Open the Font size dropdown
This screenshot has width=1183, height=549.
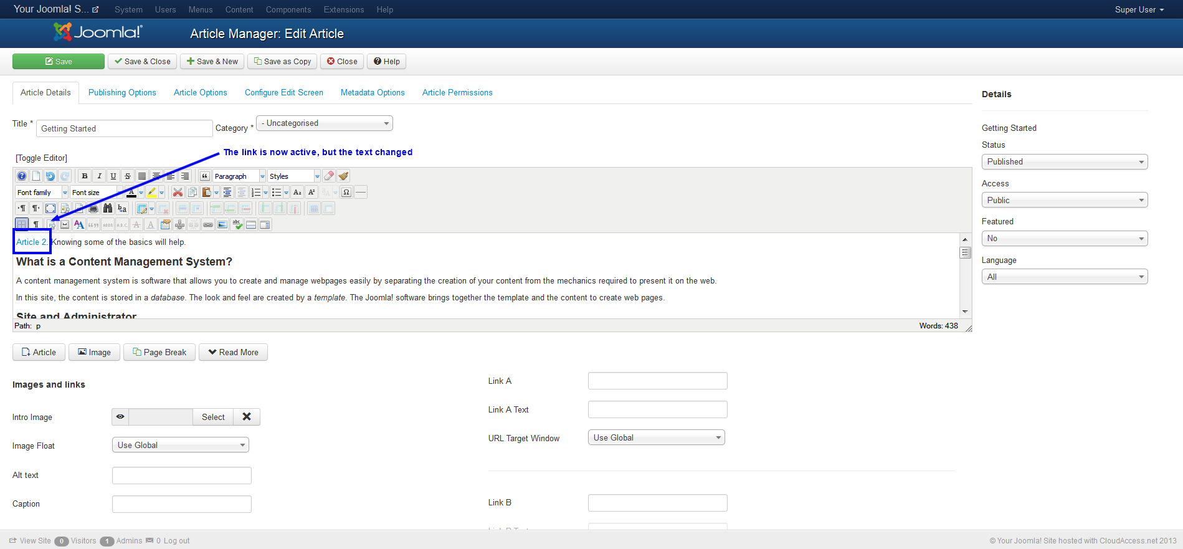tap(97, 193)
